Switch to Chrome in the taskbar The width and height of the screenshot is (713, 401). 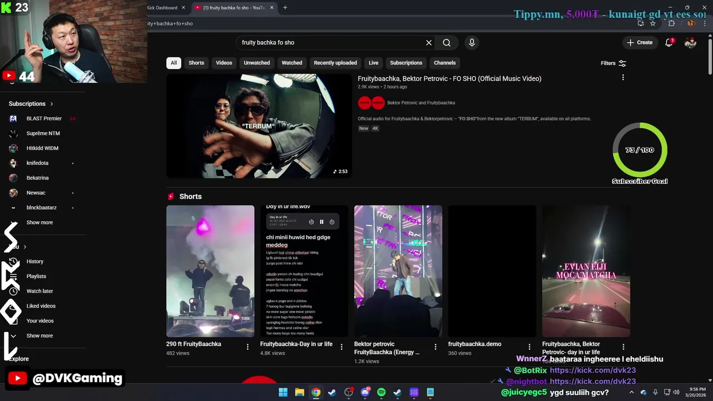pos(316,392)
